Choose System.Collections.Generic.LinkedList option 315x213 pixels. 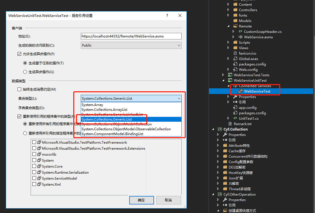(131, 115)
